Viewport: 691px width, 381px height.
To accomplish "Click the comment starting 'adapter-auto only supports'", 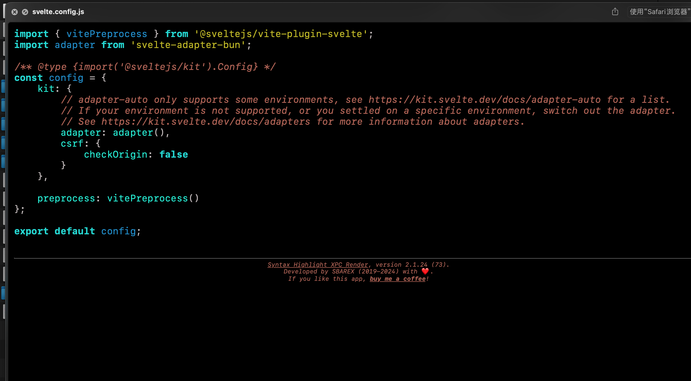I will coord(365,100).
